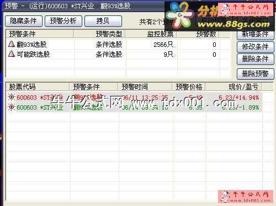
Task: Click bell icon beside 翻93%选股
Action: click(x=12, y=44)
